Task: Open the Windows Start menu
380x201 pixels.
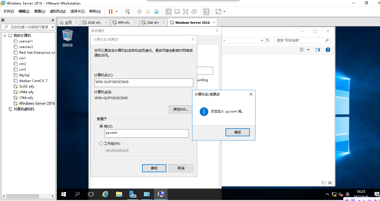Action: (64, 194)
